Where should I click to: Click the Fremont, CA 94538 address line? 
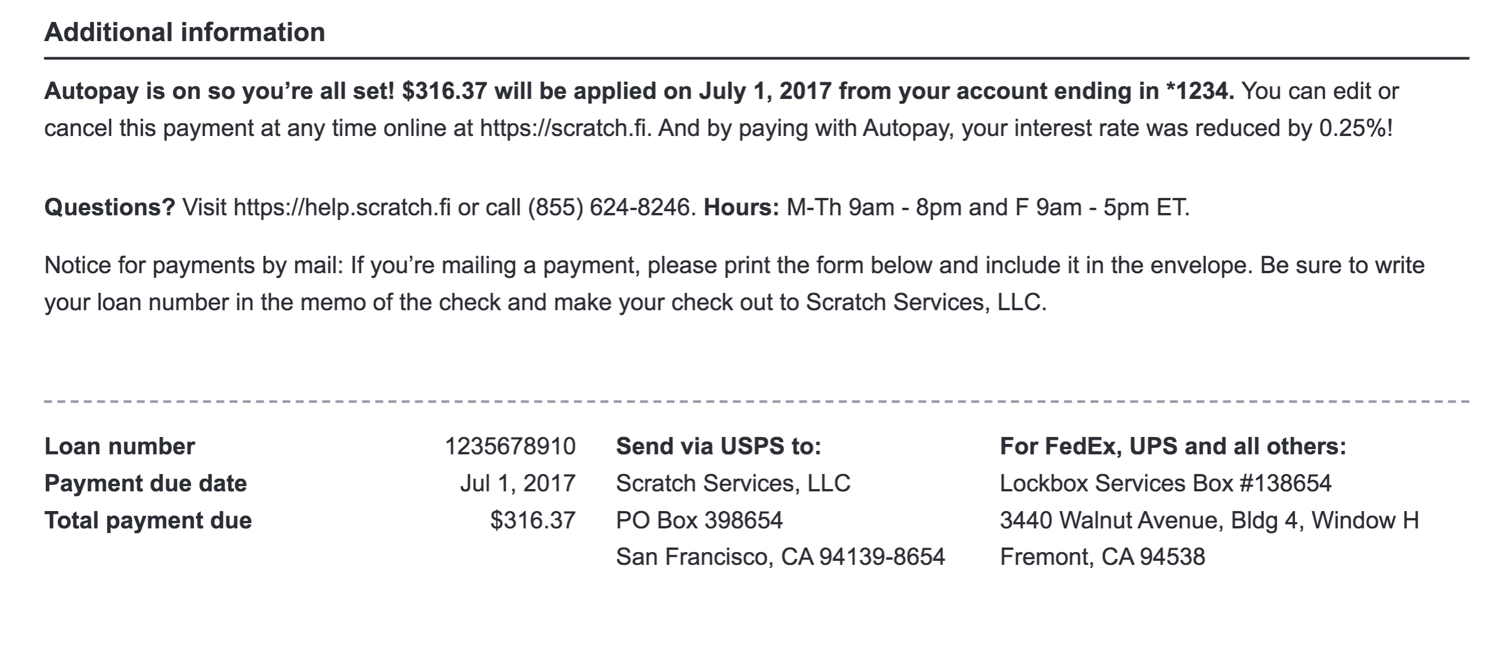click(1102, 557)
